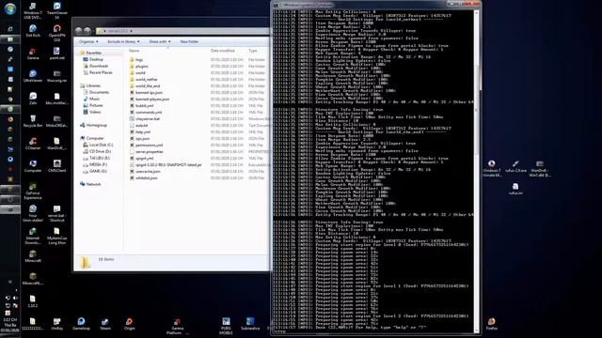
Task: Open Garena Platform desktop shortcut
Action: click(x=177, y=326)
